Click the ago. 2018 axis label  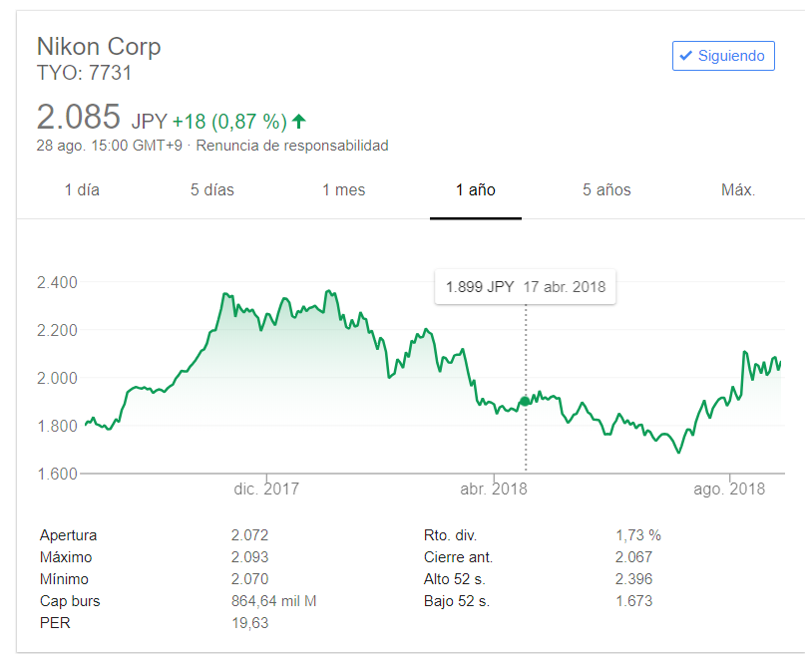click(729, 489)
